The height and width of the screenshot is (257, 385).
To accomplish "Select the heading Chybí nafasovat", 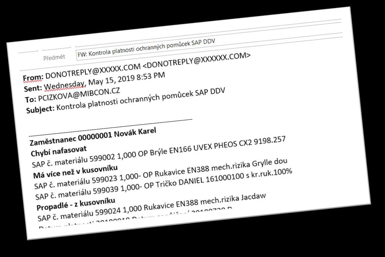I will pos(59,151).
